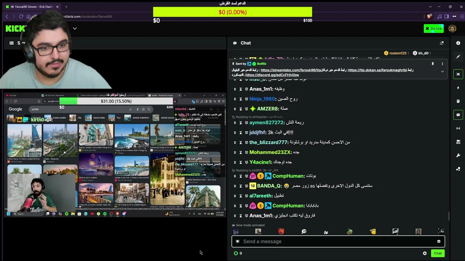
Task: Open the browser tab list dropdown arrow
Action: (x=430, y=7)
